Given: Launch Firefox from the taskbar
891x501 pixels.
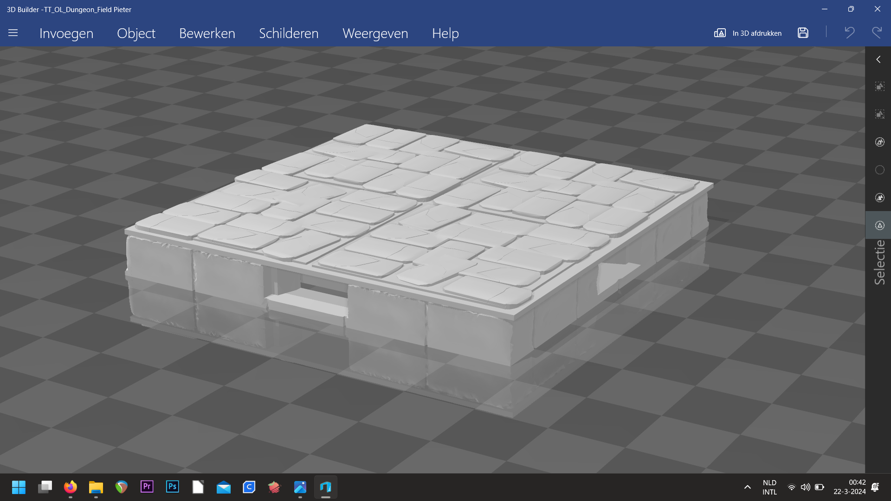Looking at the screenshot, I should click(x=71, y=487).
